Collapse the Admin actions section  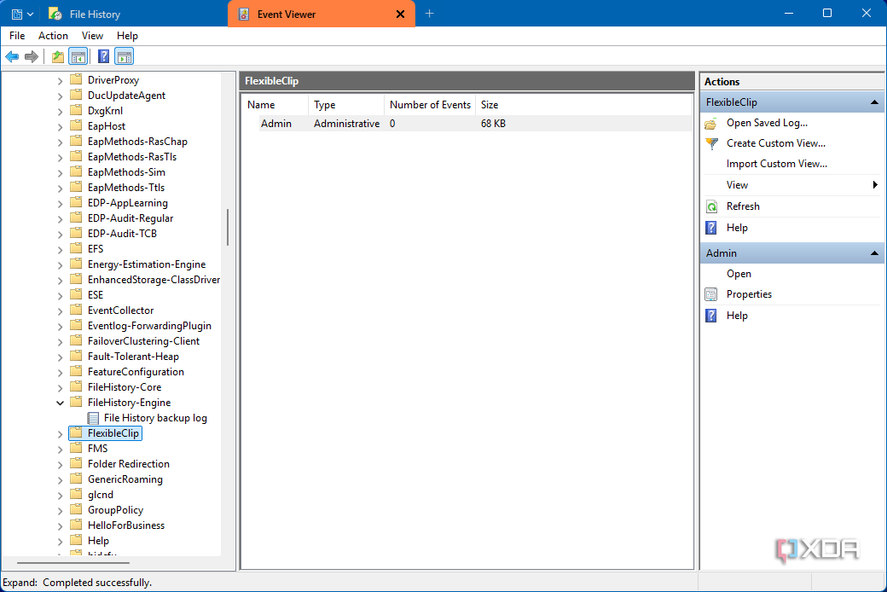pos(874,253)
